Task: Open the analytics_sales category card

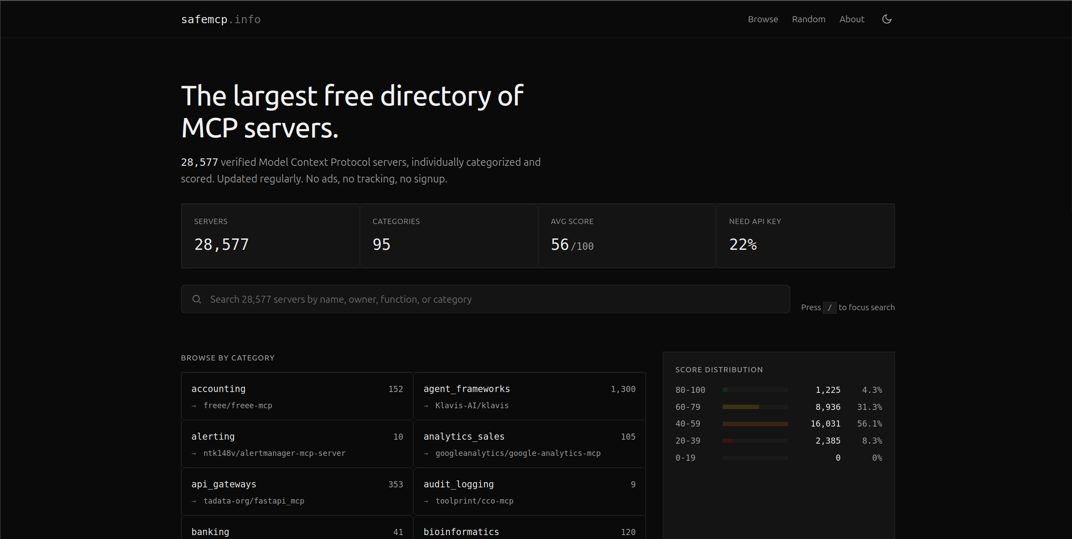Action: tap(529, 444)
